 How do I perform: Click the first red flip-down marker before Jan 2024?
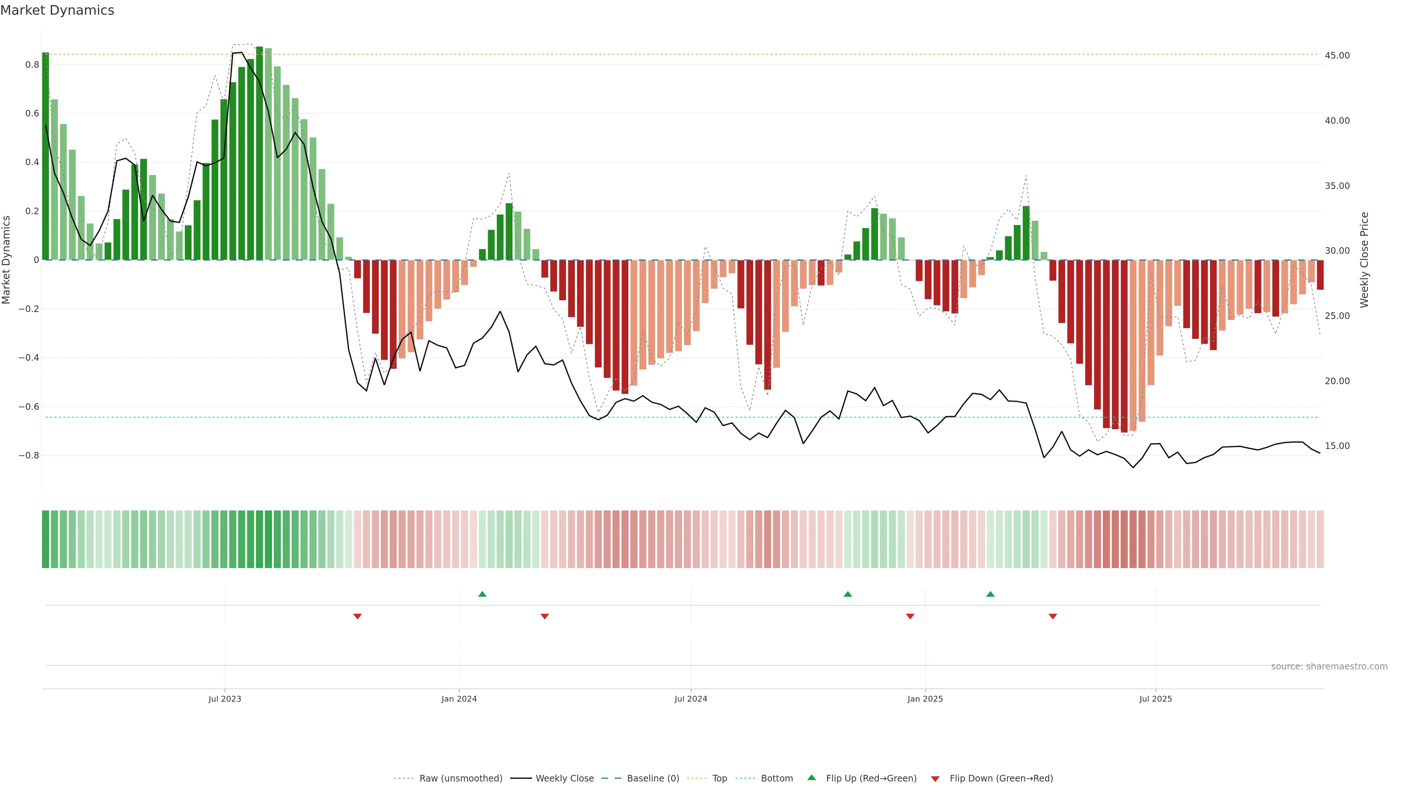pyautogui.click(x=357, y=616)
